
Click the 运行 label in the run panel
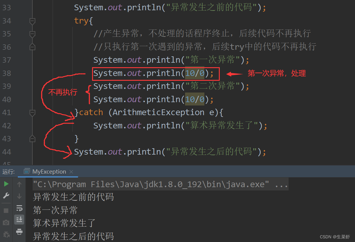pyautogui.click(x=8, y=171)
